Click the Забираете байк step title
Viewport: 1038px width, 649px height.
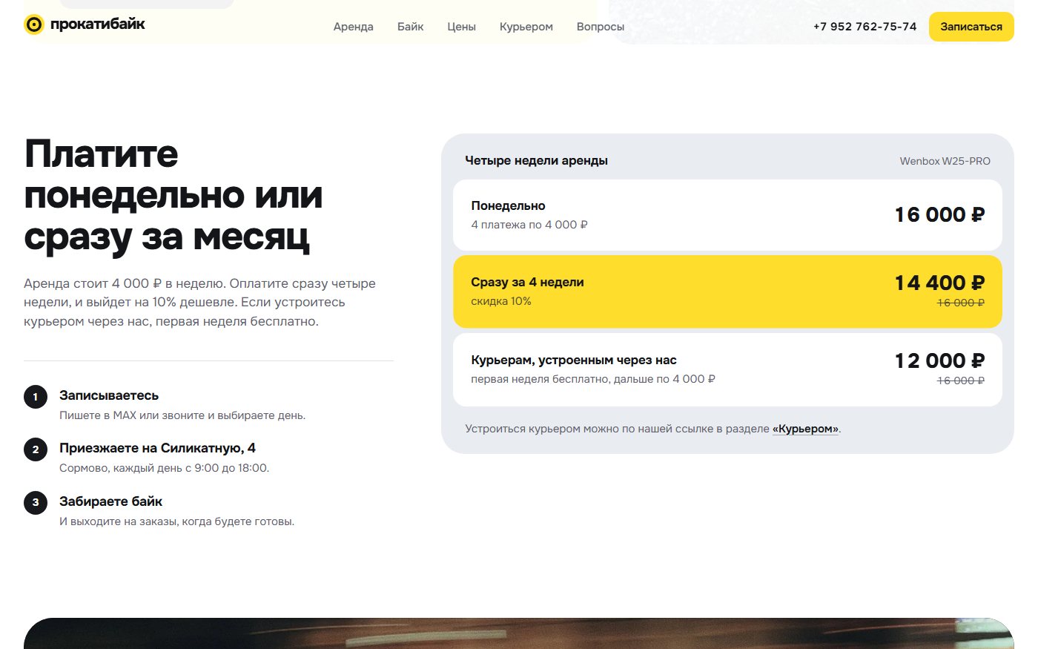pos(110,501)
